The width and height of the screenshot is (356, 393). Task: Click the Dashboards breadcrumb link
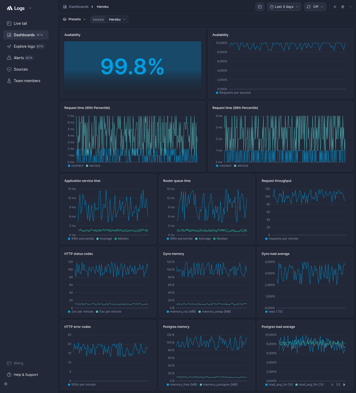[79, 7]
